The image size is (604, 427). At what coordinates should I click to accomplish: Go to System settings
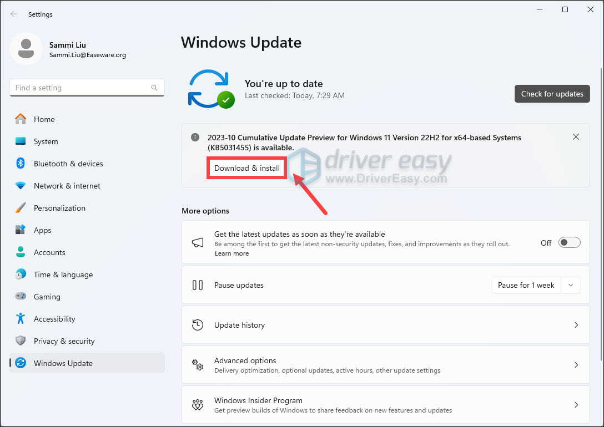click(87, 141)
